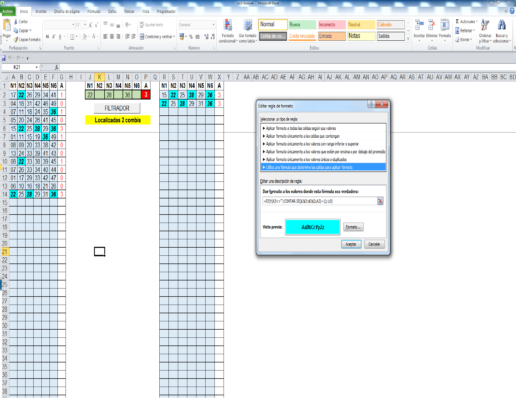The height and width of the screenshot is (399, 516).
Task: Click Cancelar in the dialog
Action: [374, 244]
